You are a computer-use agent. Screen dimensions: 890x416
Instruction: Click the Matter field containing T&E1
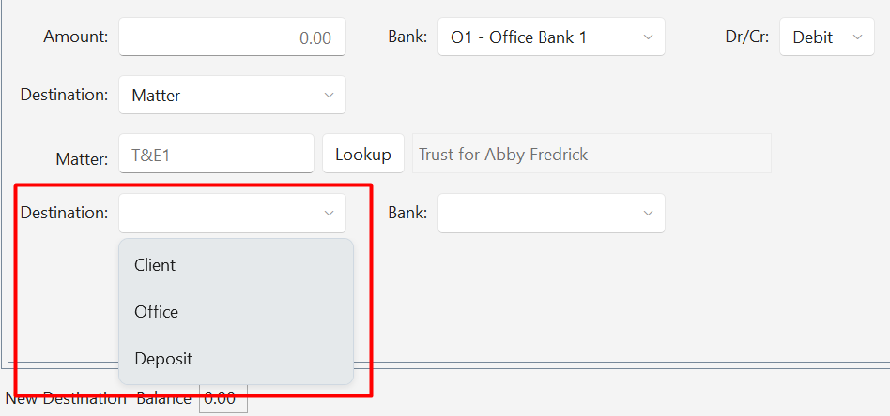tap(216, 154)
